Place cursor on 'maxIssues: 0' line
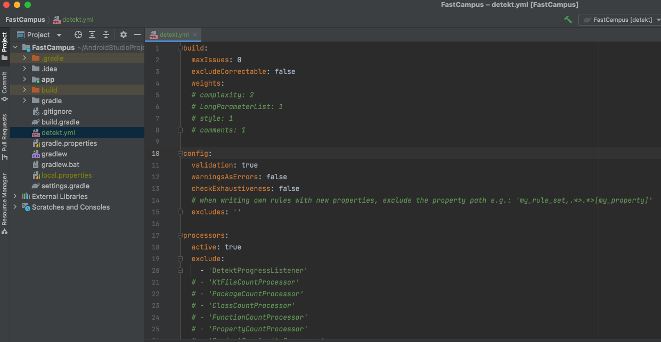This screenshot has width=661, height=342. (216, 60)
